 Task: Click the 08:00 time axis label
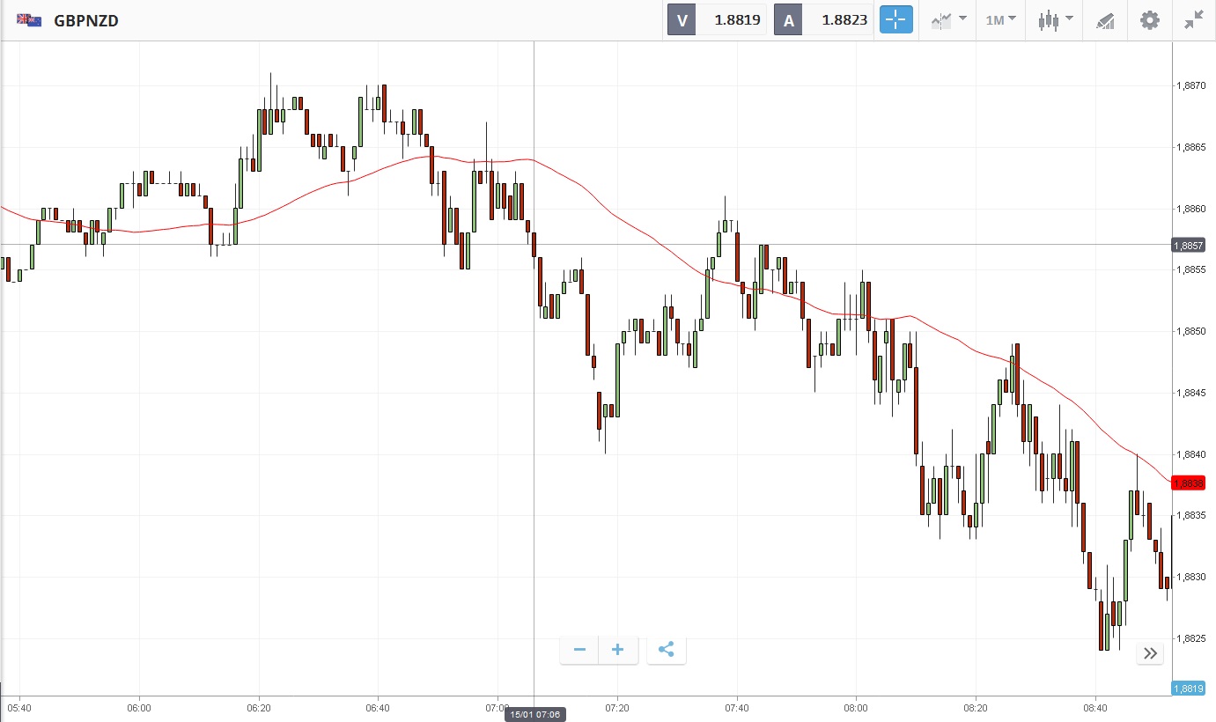click(x=856, y=707)
